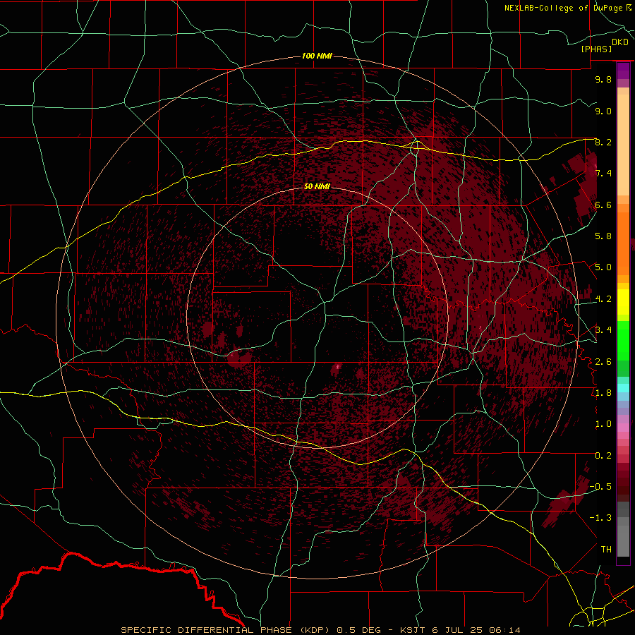Click the TH label on the scale
This screenshot has width=635, height=635.
point(606,550)
